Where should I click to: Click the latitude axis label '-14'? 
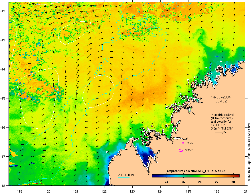click(x=3, y=69)
